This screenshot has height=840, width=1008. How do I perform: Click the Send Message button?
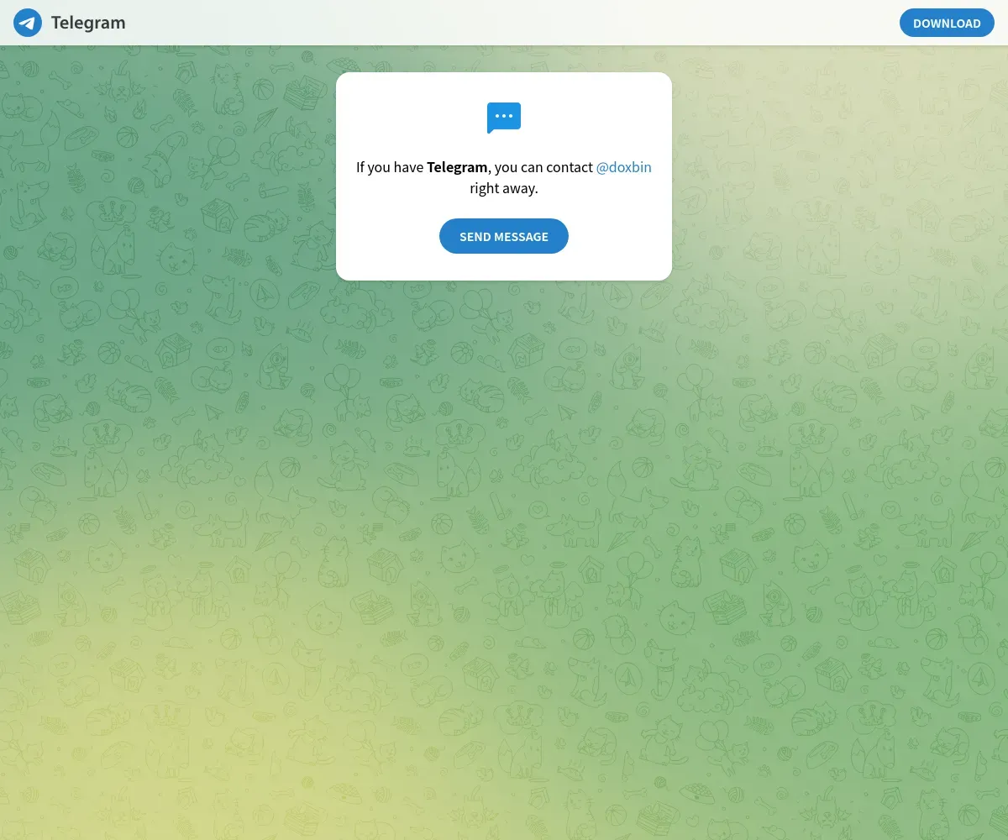click(504, 236)
